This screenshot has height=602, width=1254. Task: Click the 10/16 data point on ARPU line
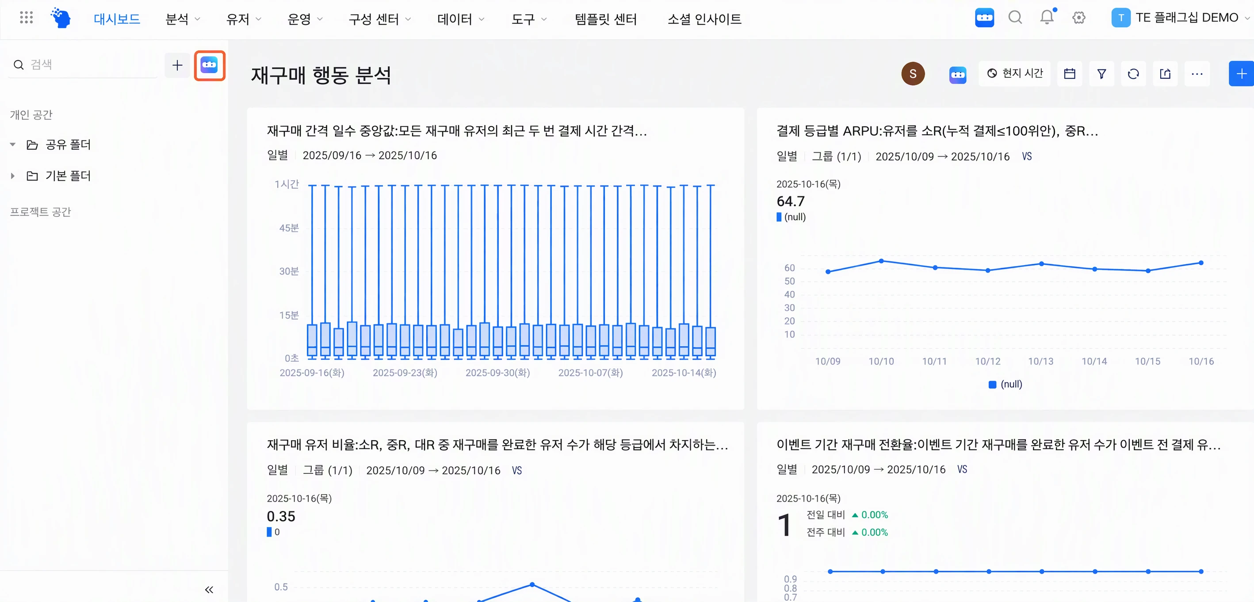1201,263
